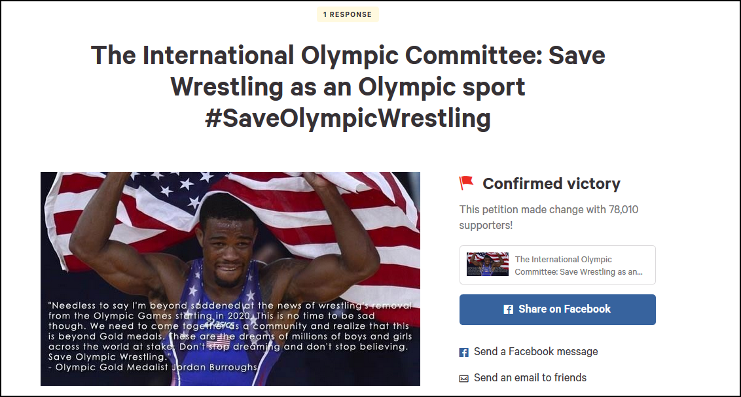Click the Confirmed victory heading
741x397 pixels.
pyautogui.click(x=551, y=184)
